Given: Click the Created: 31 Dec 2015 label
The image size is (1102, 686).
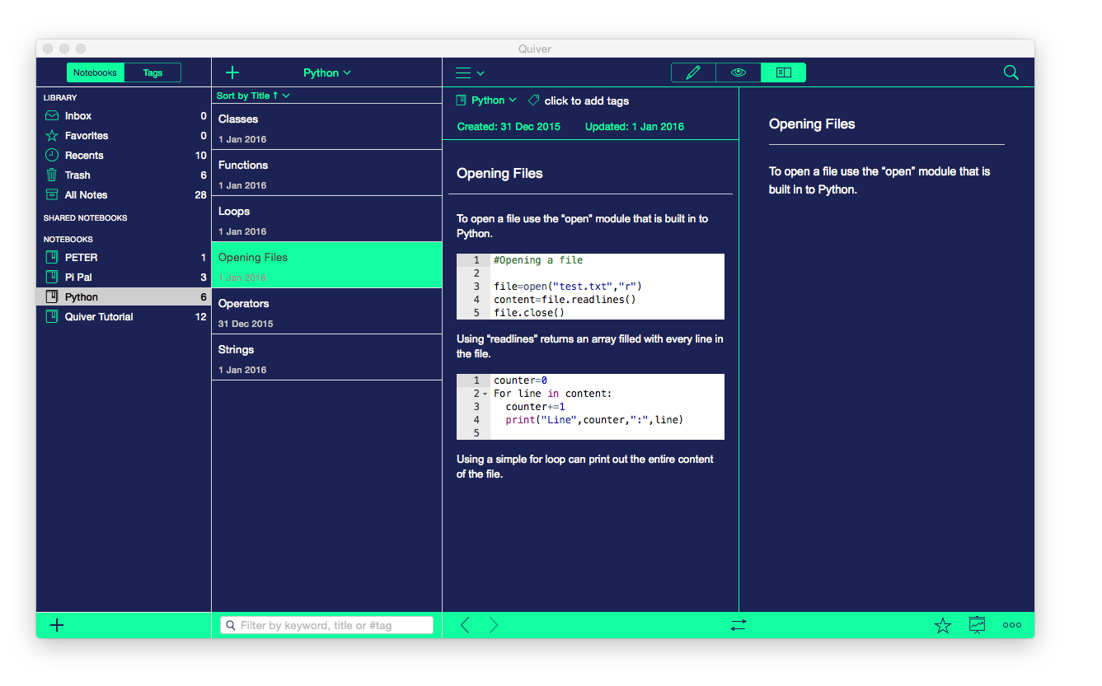Looking at the screenshot, I should (509, 127).
